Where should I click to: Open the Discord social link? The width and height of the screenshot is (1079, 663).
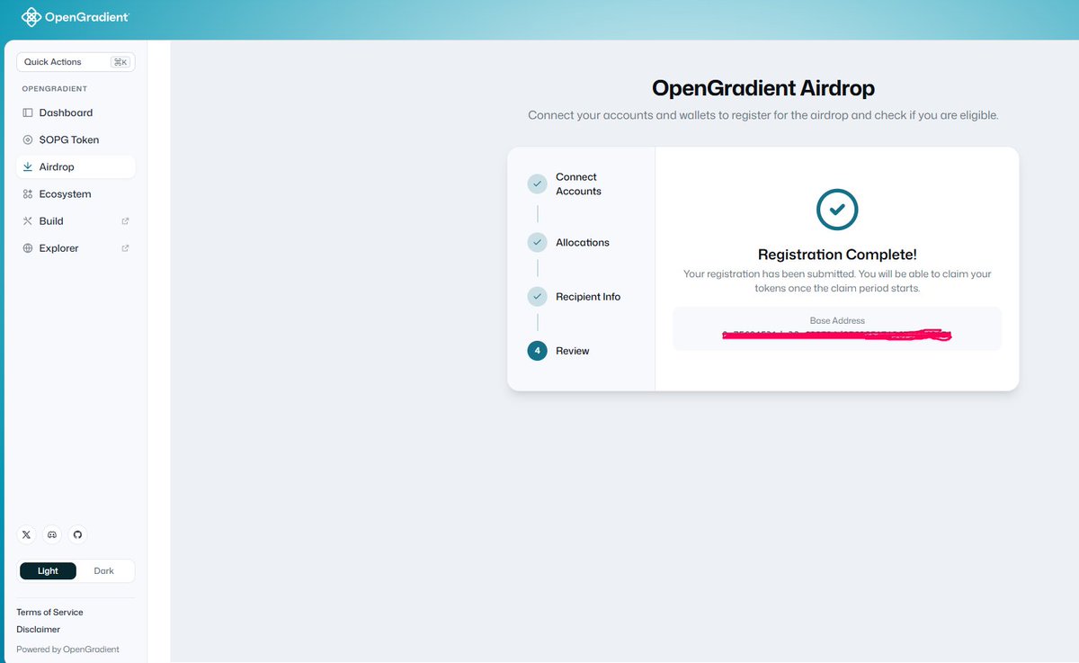tap(52, 534)
